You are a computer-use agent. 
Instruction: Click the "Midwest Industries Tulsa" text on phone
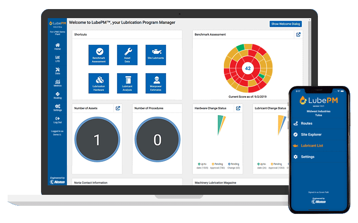click(x=318, y=113)
